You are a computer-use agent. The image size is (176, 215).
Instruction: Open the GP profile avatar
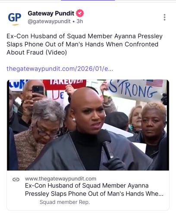tap(14, 18)
